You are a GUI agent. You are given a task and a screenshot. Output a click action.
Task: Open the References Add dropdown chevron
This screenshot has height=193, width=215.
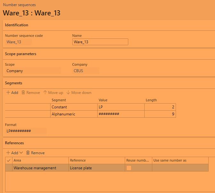[x=21, y=153]
